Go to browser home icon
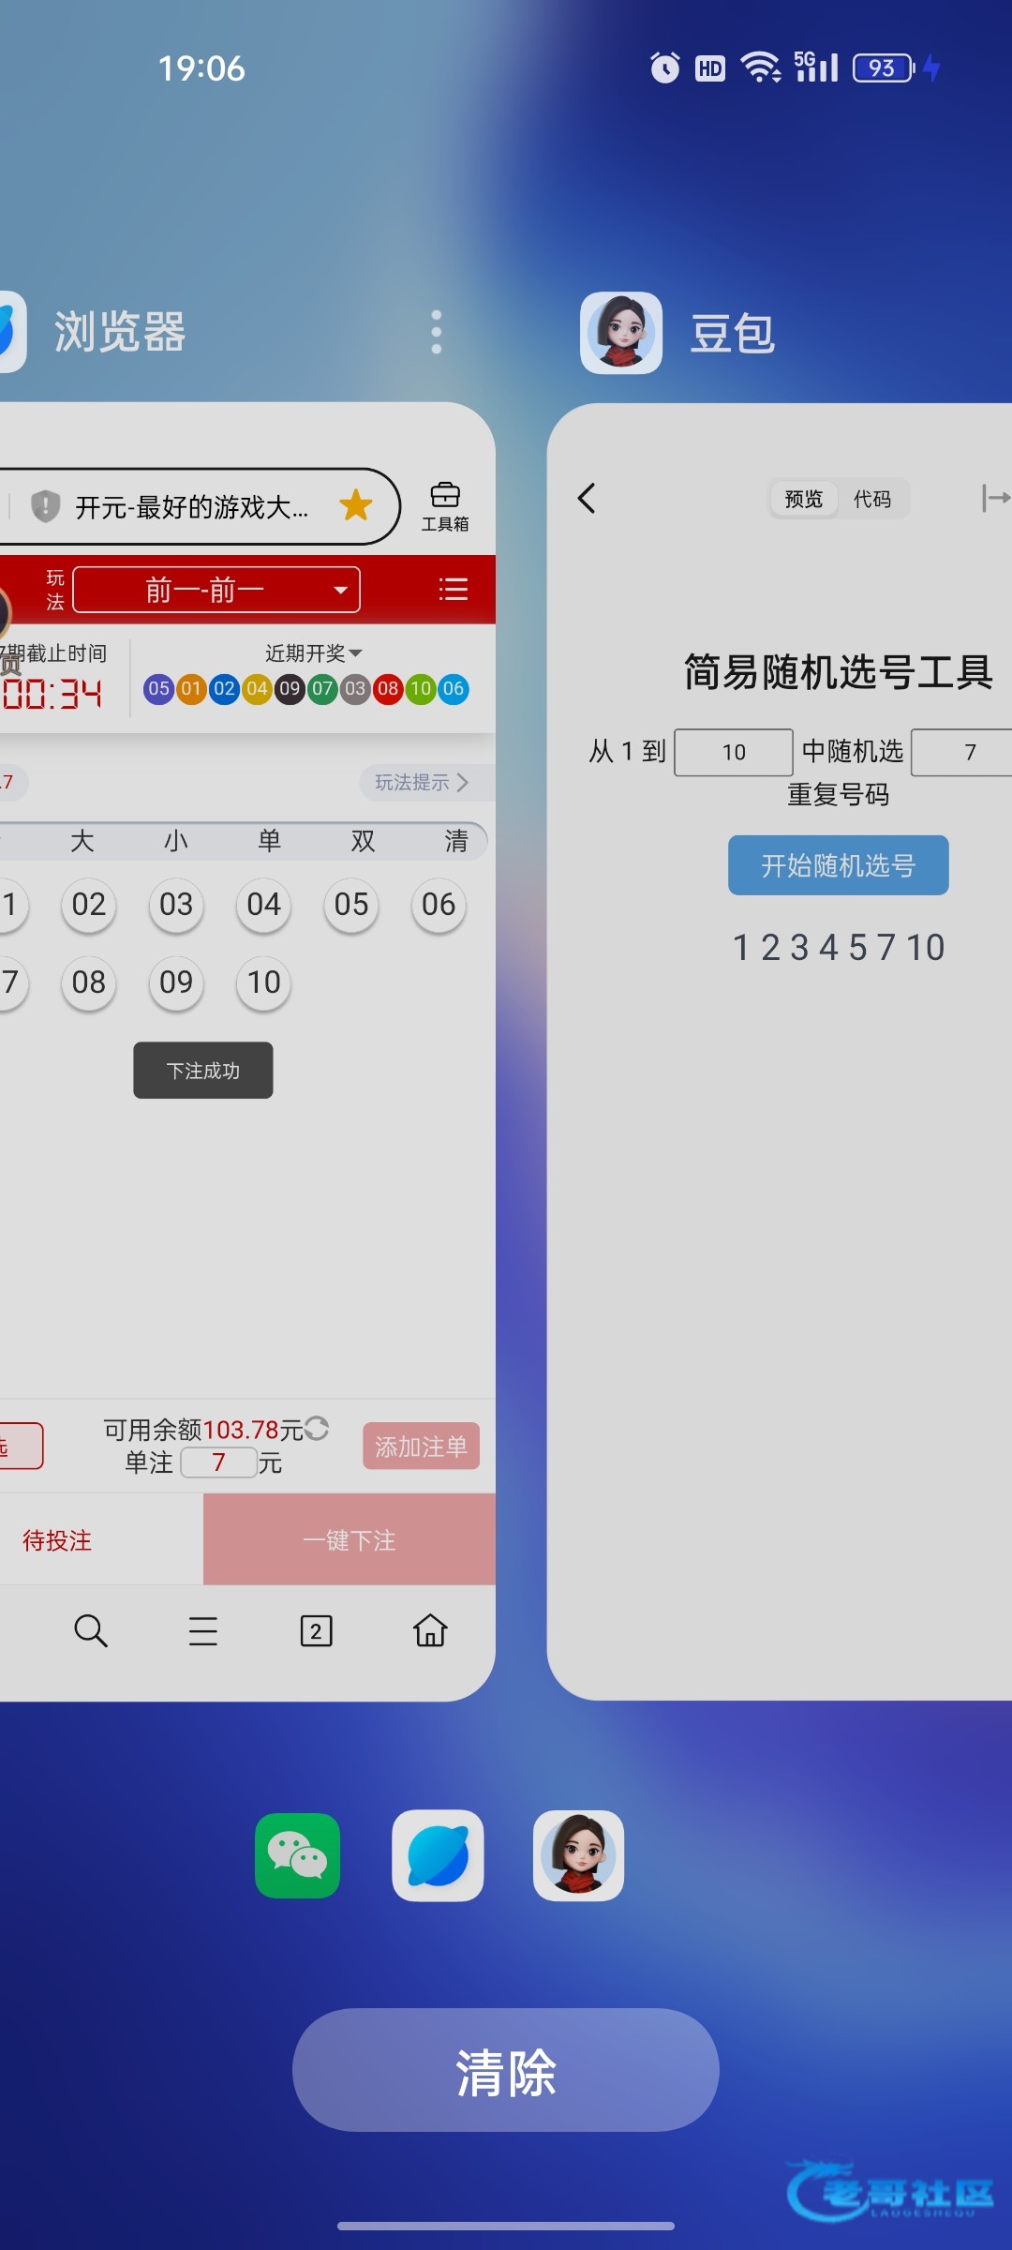Screen dimensions: 1012x2250 [x=430, y=1631]
